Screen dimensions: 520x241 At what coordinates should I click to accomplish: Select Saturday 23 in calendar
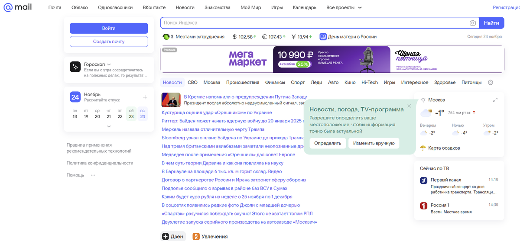click(x=131, y=113)
